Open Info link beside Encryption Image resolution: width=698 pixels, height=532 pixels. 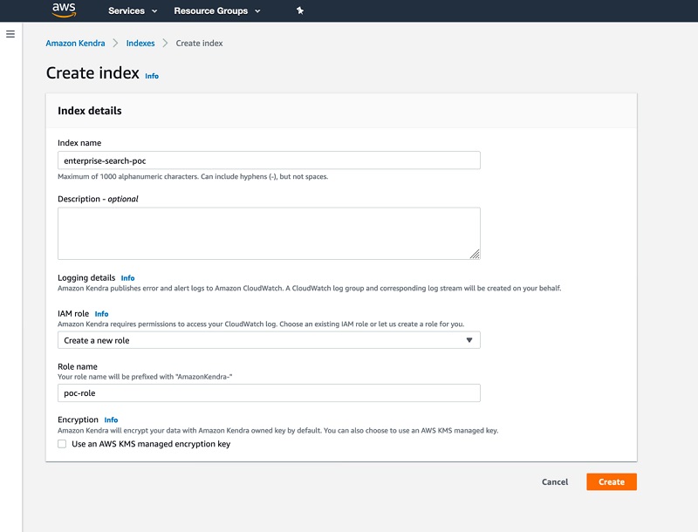click(x=111, y=419)
